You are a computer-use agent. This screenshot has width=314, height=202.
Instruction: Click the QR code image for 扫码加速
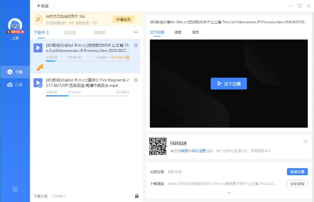pyautogui.click(x=158, y=146)
